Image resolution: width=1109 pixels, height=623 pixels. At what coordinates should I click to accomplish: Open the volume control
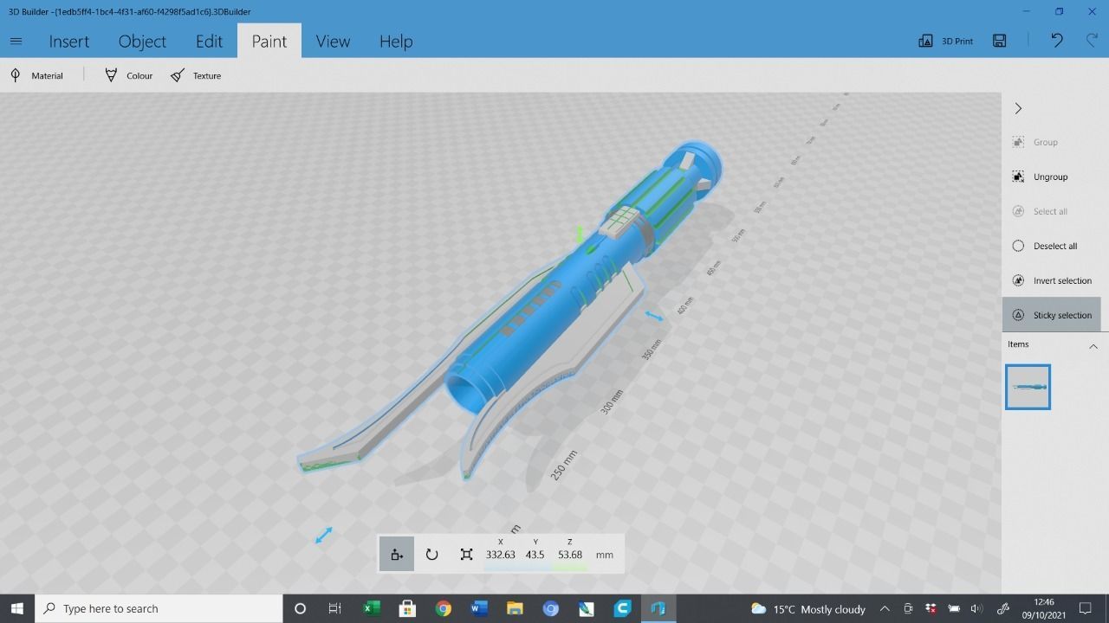click(x=976, y=608)
